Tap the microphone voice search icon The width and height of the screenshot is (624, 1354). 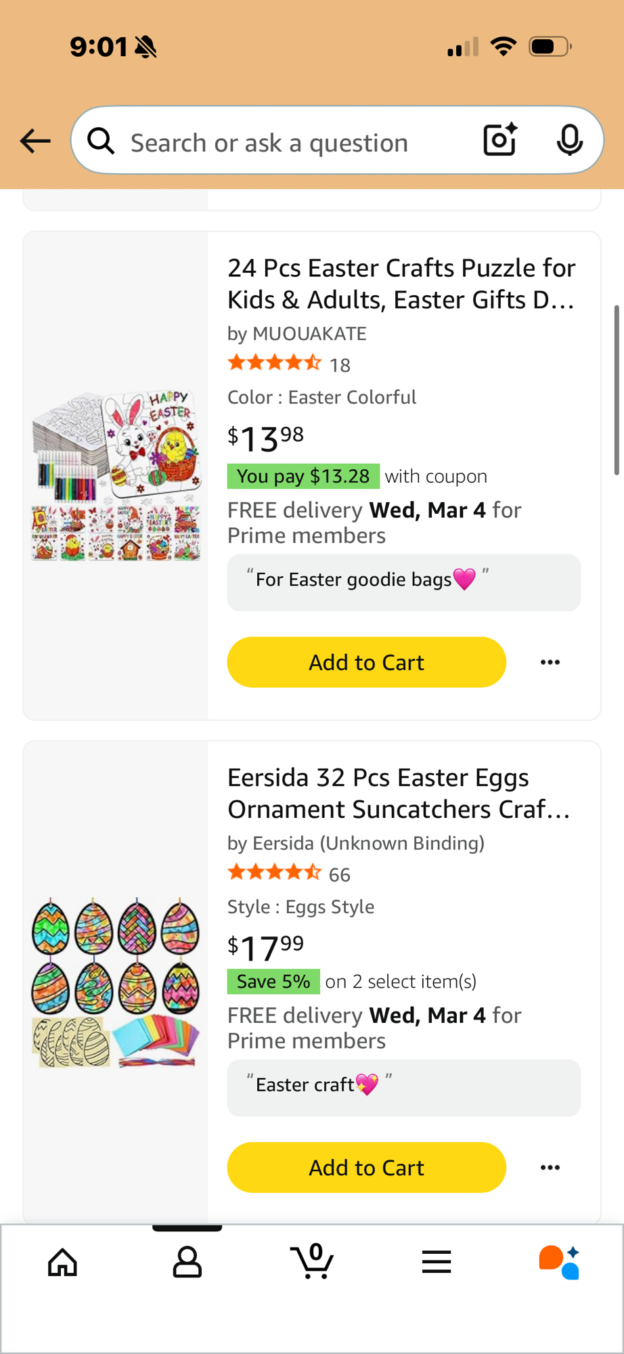(569, 140)
